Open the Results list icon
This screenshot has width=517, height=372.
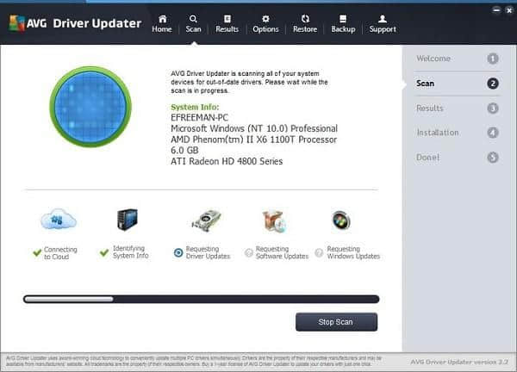coord(227,19)
